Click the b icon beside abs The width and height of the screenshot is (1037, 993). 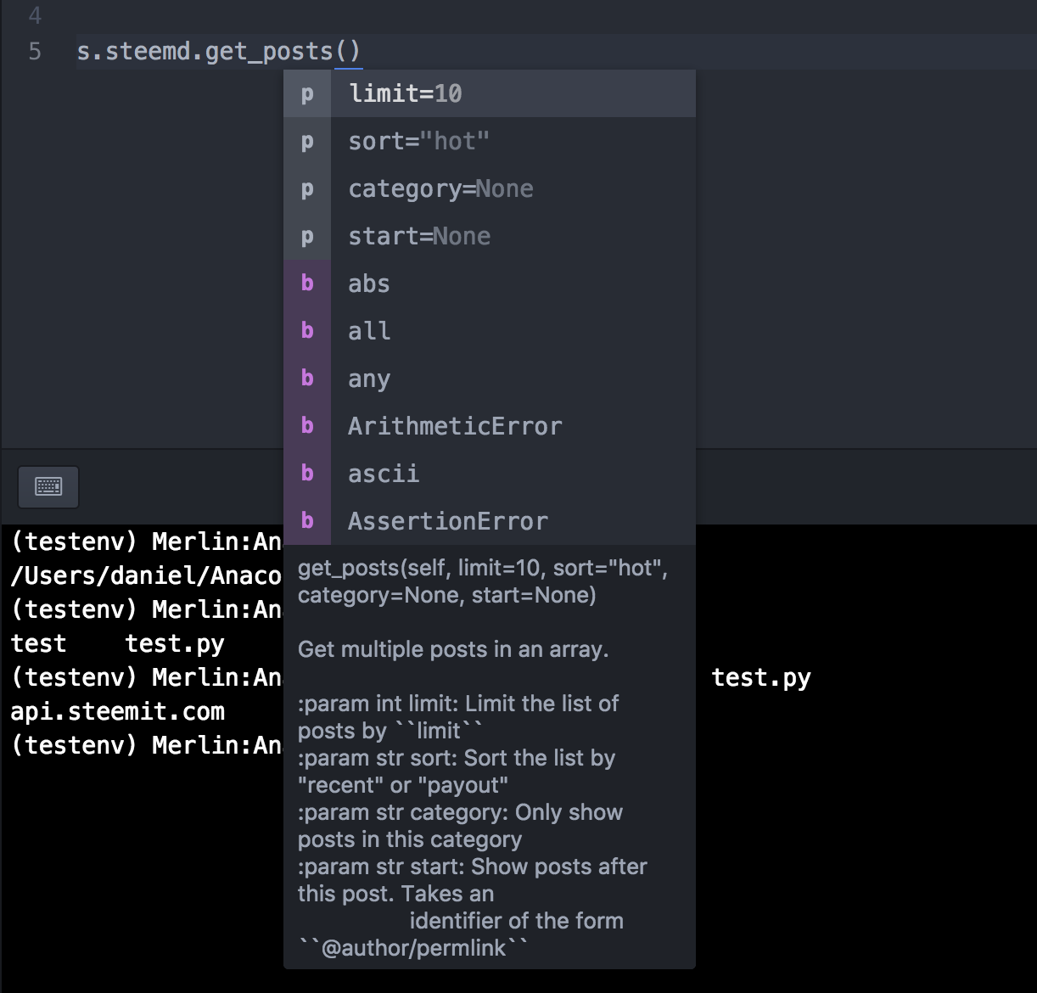click(x=307, y=283)
